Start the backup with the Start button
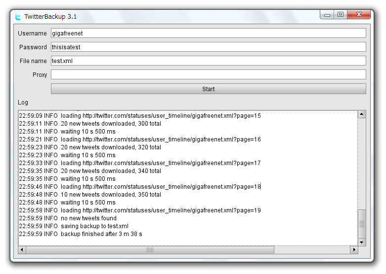The width and height of the screenshot is (386, 274). 208,89
